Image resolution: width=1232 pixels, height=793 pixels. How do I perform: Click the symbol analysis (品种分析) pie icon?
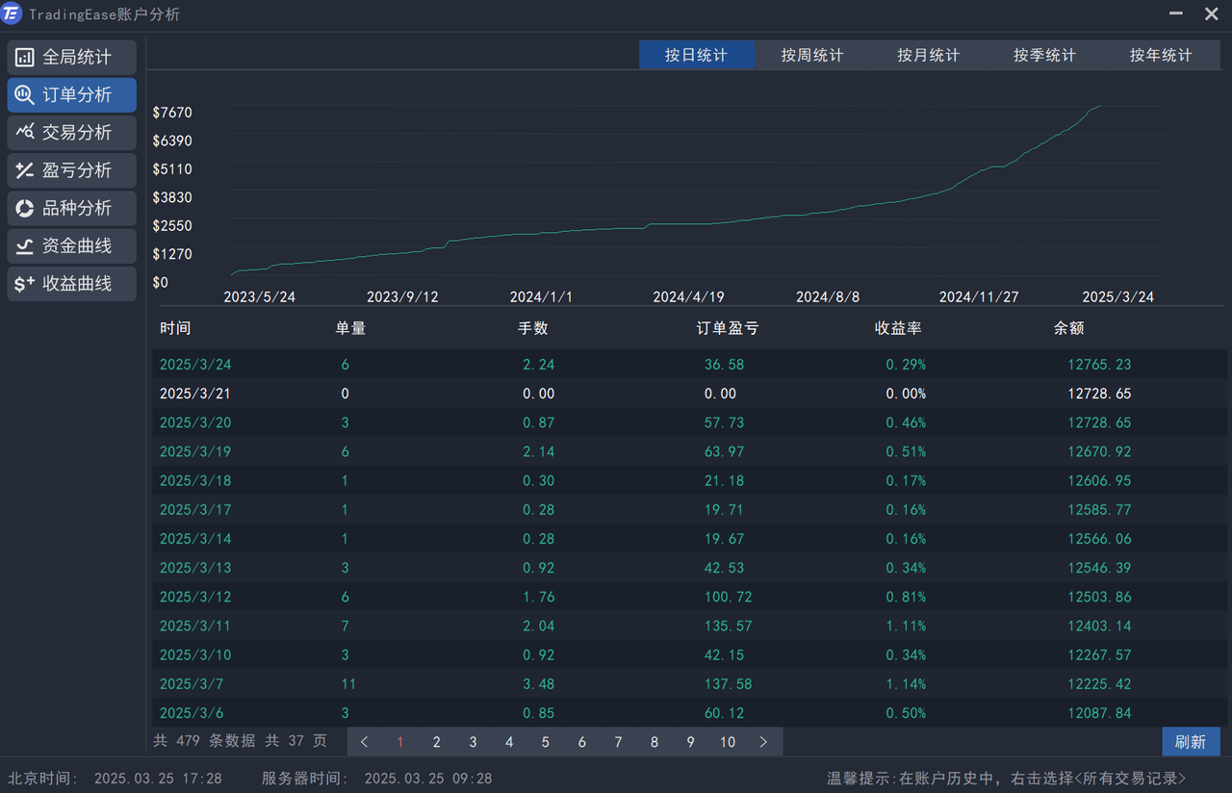(25, 208)
